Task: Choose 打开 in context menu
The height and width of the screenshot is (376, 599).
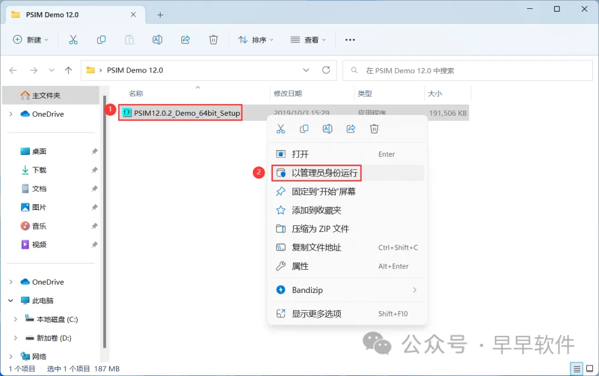Action: pyautogui.click(x=347, y=154)
